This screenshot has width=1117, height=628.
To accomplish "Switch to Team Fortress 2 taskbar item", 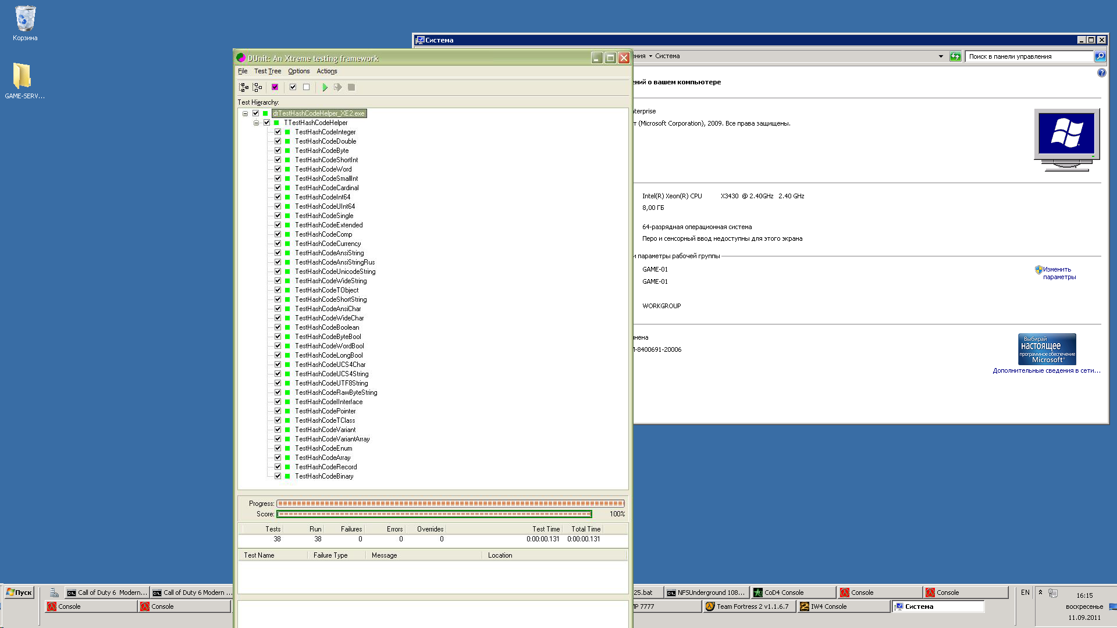I will pyautogui.click(x=748, y=606).
